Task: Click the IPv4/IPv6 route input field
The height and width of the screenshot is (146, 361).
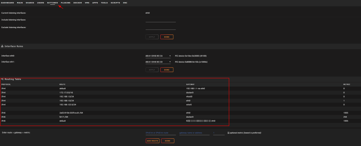Action: tap(161, 133)
